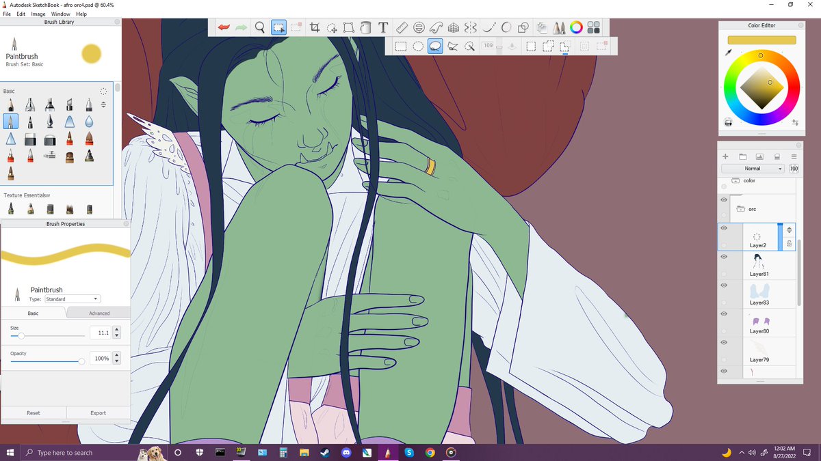821x461 pixels.
Task: Toggle the lock on Layer2
Action: [789, 243]
